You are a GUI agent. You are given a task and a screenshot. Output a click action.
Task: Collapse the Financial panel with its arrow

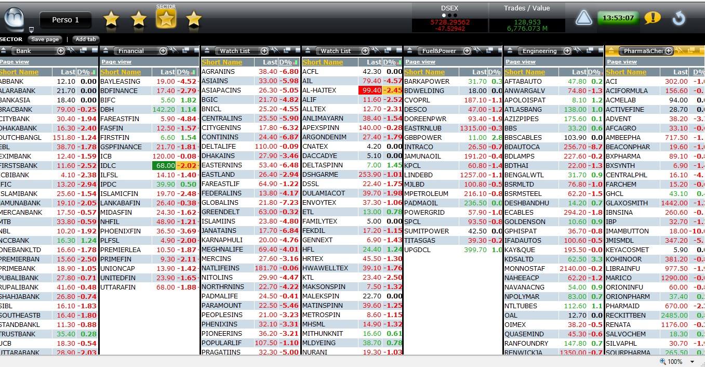(106, 51)
